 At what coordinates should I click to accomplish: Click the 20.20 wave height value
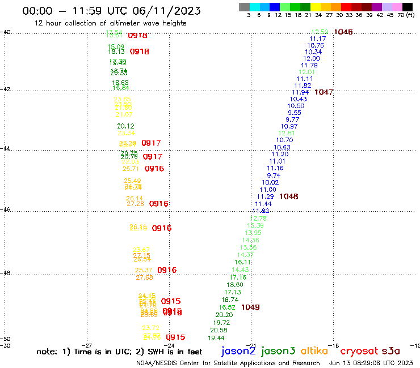coord(224,315)
